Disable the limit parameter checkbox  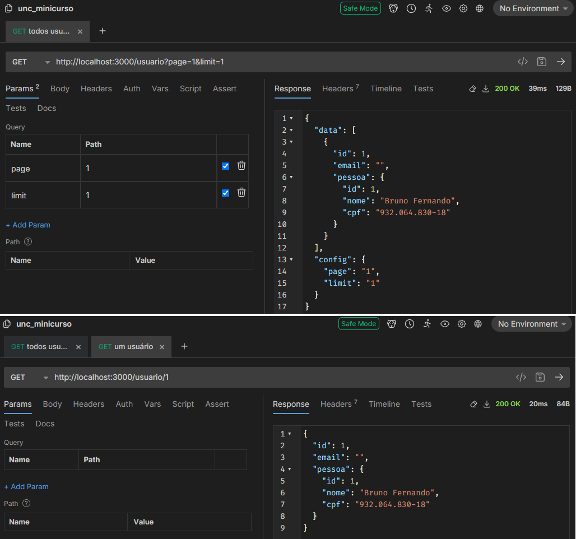[x=225, y=193]
